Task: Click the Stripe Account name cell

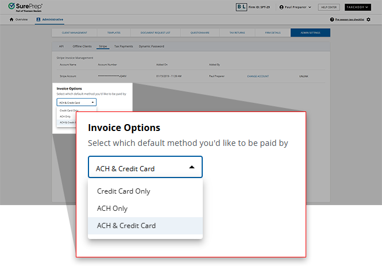Action: (68, 76)
